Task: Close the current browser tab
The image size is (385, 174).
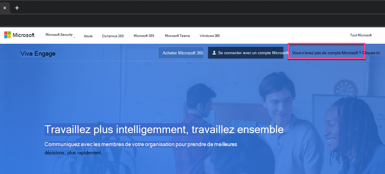Action: pos(5,8)
